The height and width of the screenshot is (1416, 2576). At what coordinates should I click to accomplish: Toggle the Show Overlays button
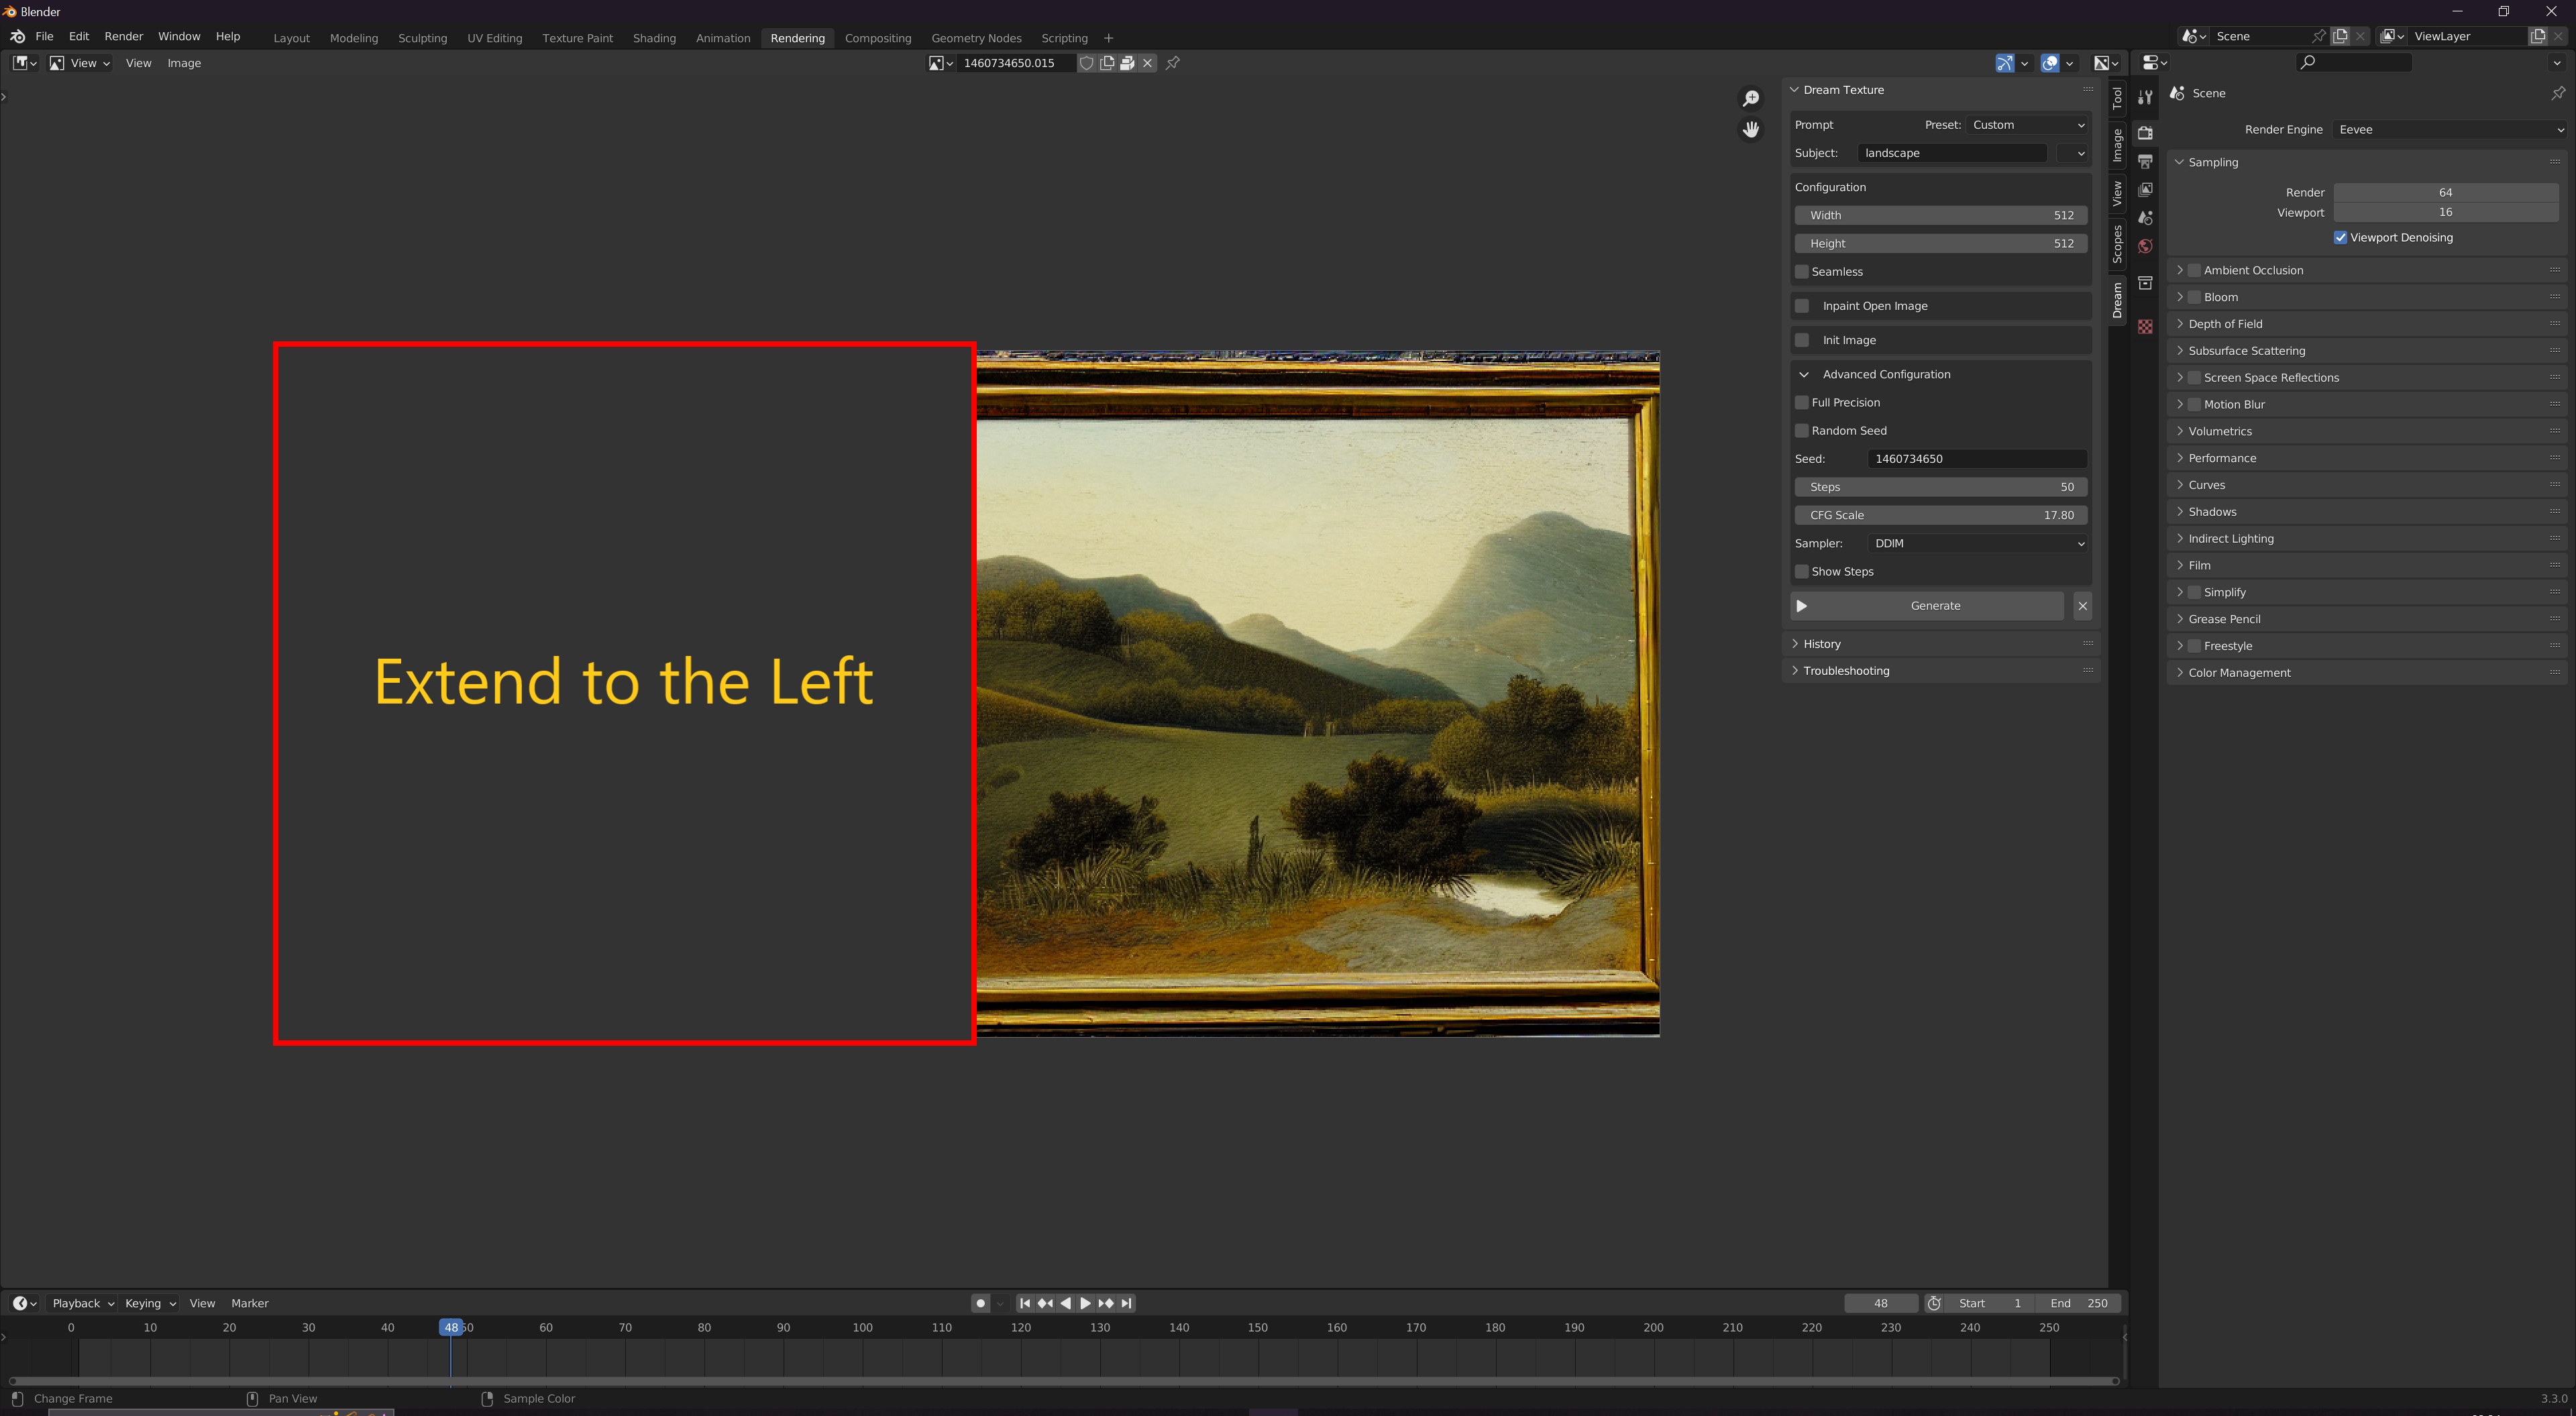click(x=2050, y=63)
